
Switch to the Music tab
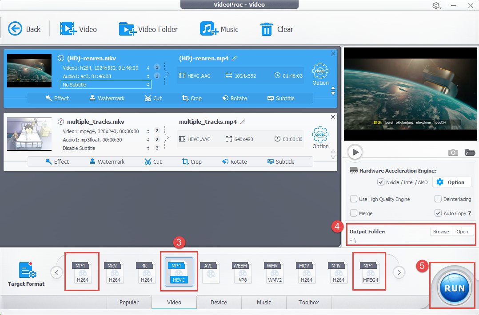(x=264, y=302)
